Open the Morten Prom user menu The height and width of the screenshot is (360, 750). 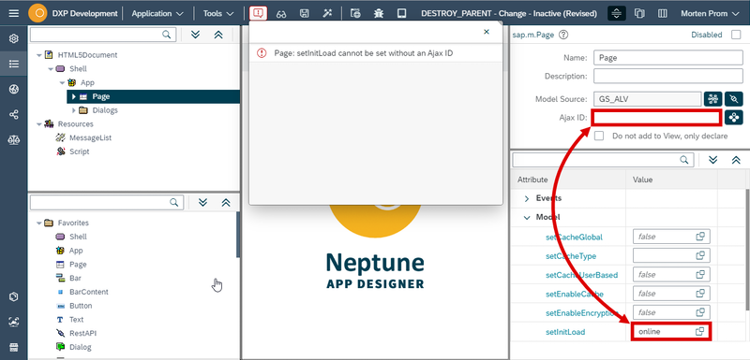(711, 13)
